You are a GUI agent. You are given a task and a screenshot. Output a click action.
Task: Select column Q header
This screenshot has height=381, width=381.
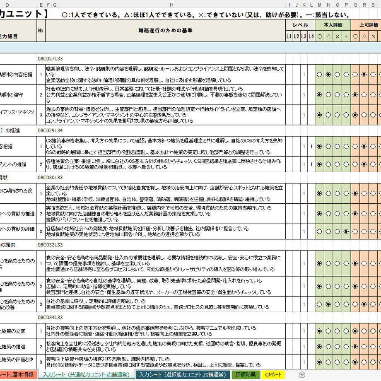(x=355, y=5)
